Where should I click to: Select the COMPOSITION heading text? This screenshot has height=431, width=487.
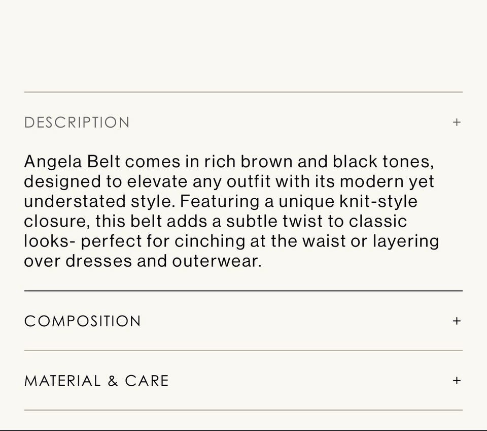82,321
